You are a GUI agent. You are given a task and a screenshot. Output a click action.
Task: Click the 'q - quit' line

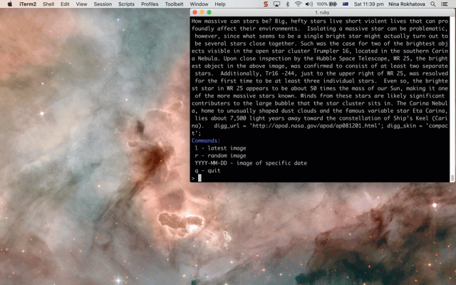[207, 171]
